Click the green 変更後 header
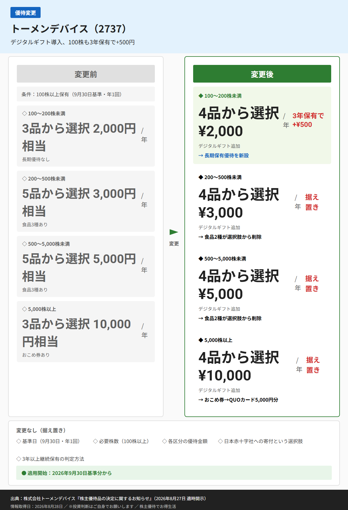The width and height of the screenshot is (348, 510). [262, 74]
